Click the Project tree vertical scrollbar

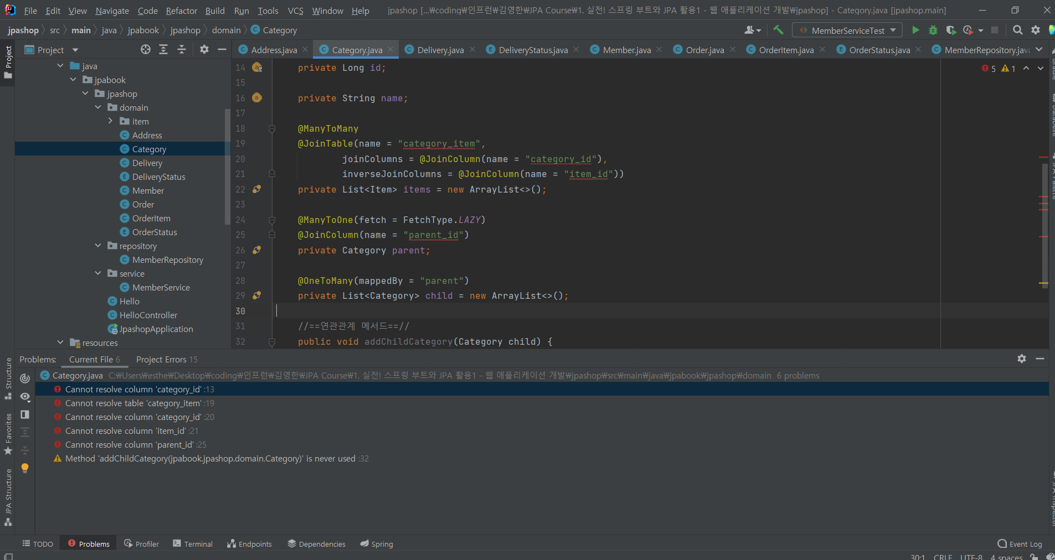coord(227,167)
